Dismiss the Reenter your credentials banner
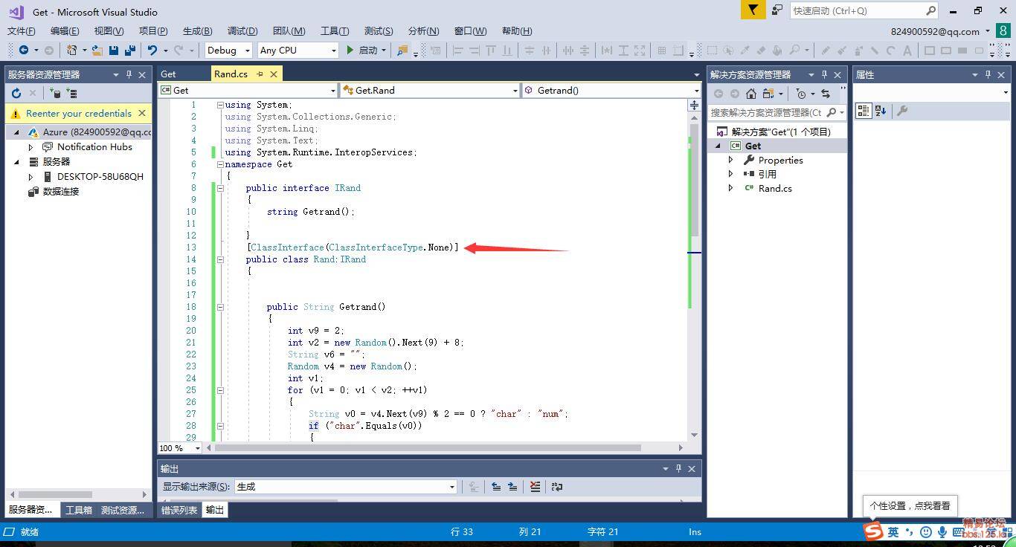Image resolution: width=1016 pixels, height=547 pixels. [142, 113]
